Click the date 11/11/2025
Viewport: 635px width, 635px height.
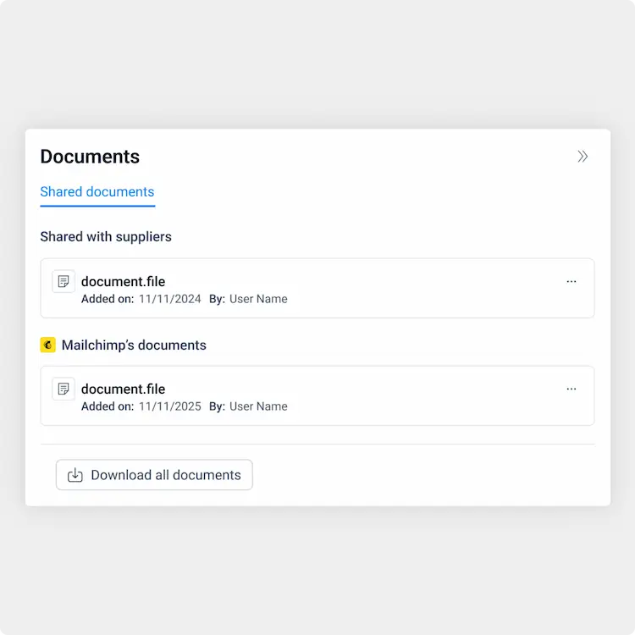[x=169, y=406]
